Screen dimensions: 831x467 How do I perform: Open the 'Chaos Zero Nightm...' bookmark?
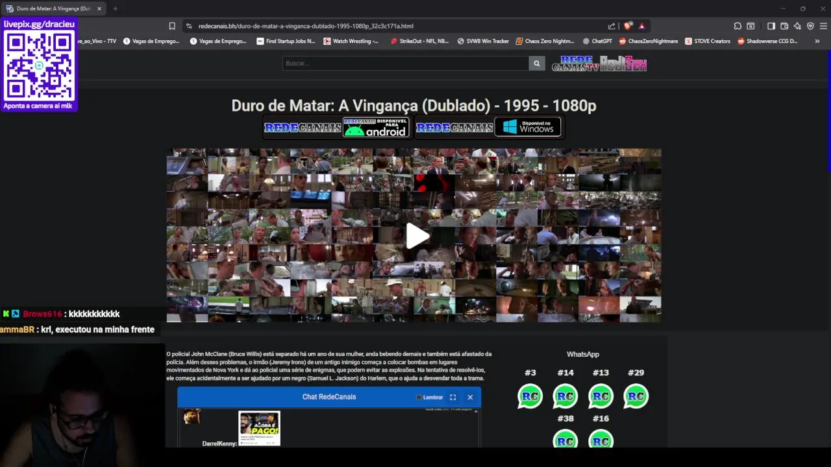(x=545, y=41)
